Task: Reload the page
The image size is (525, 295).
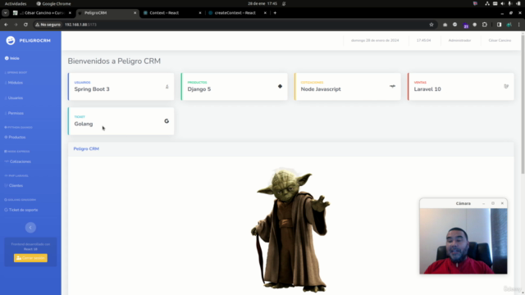Action: coord(25,25)
